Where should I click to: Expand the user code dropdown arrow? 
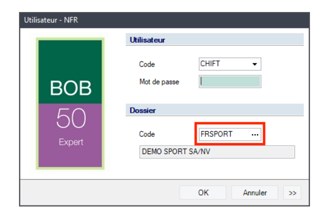[255, 64]
